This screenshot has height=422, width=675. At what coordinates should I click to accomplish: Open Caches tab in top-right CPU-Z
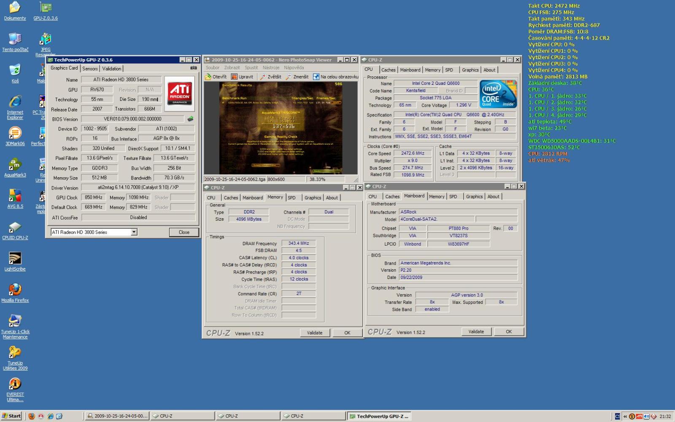coord(388,70)
